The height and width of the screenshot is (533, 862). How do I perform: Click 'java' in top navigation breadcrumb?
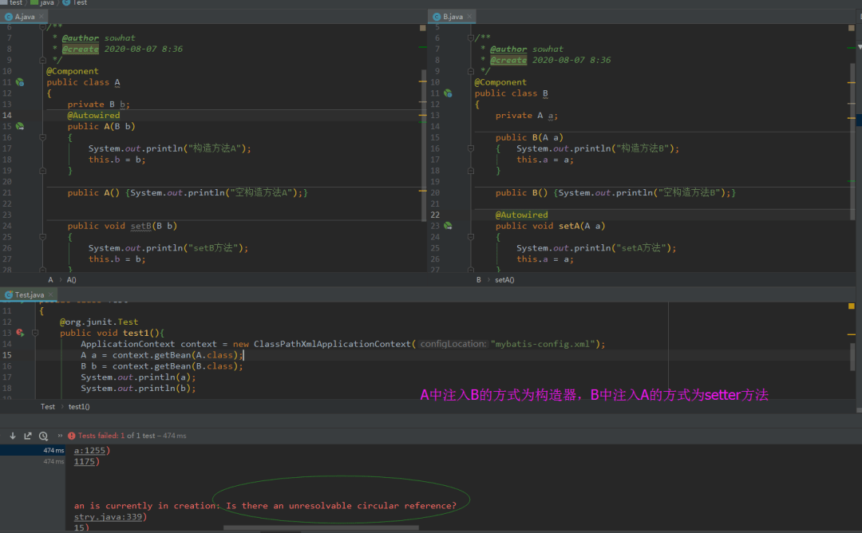[47, 2]
